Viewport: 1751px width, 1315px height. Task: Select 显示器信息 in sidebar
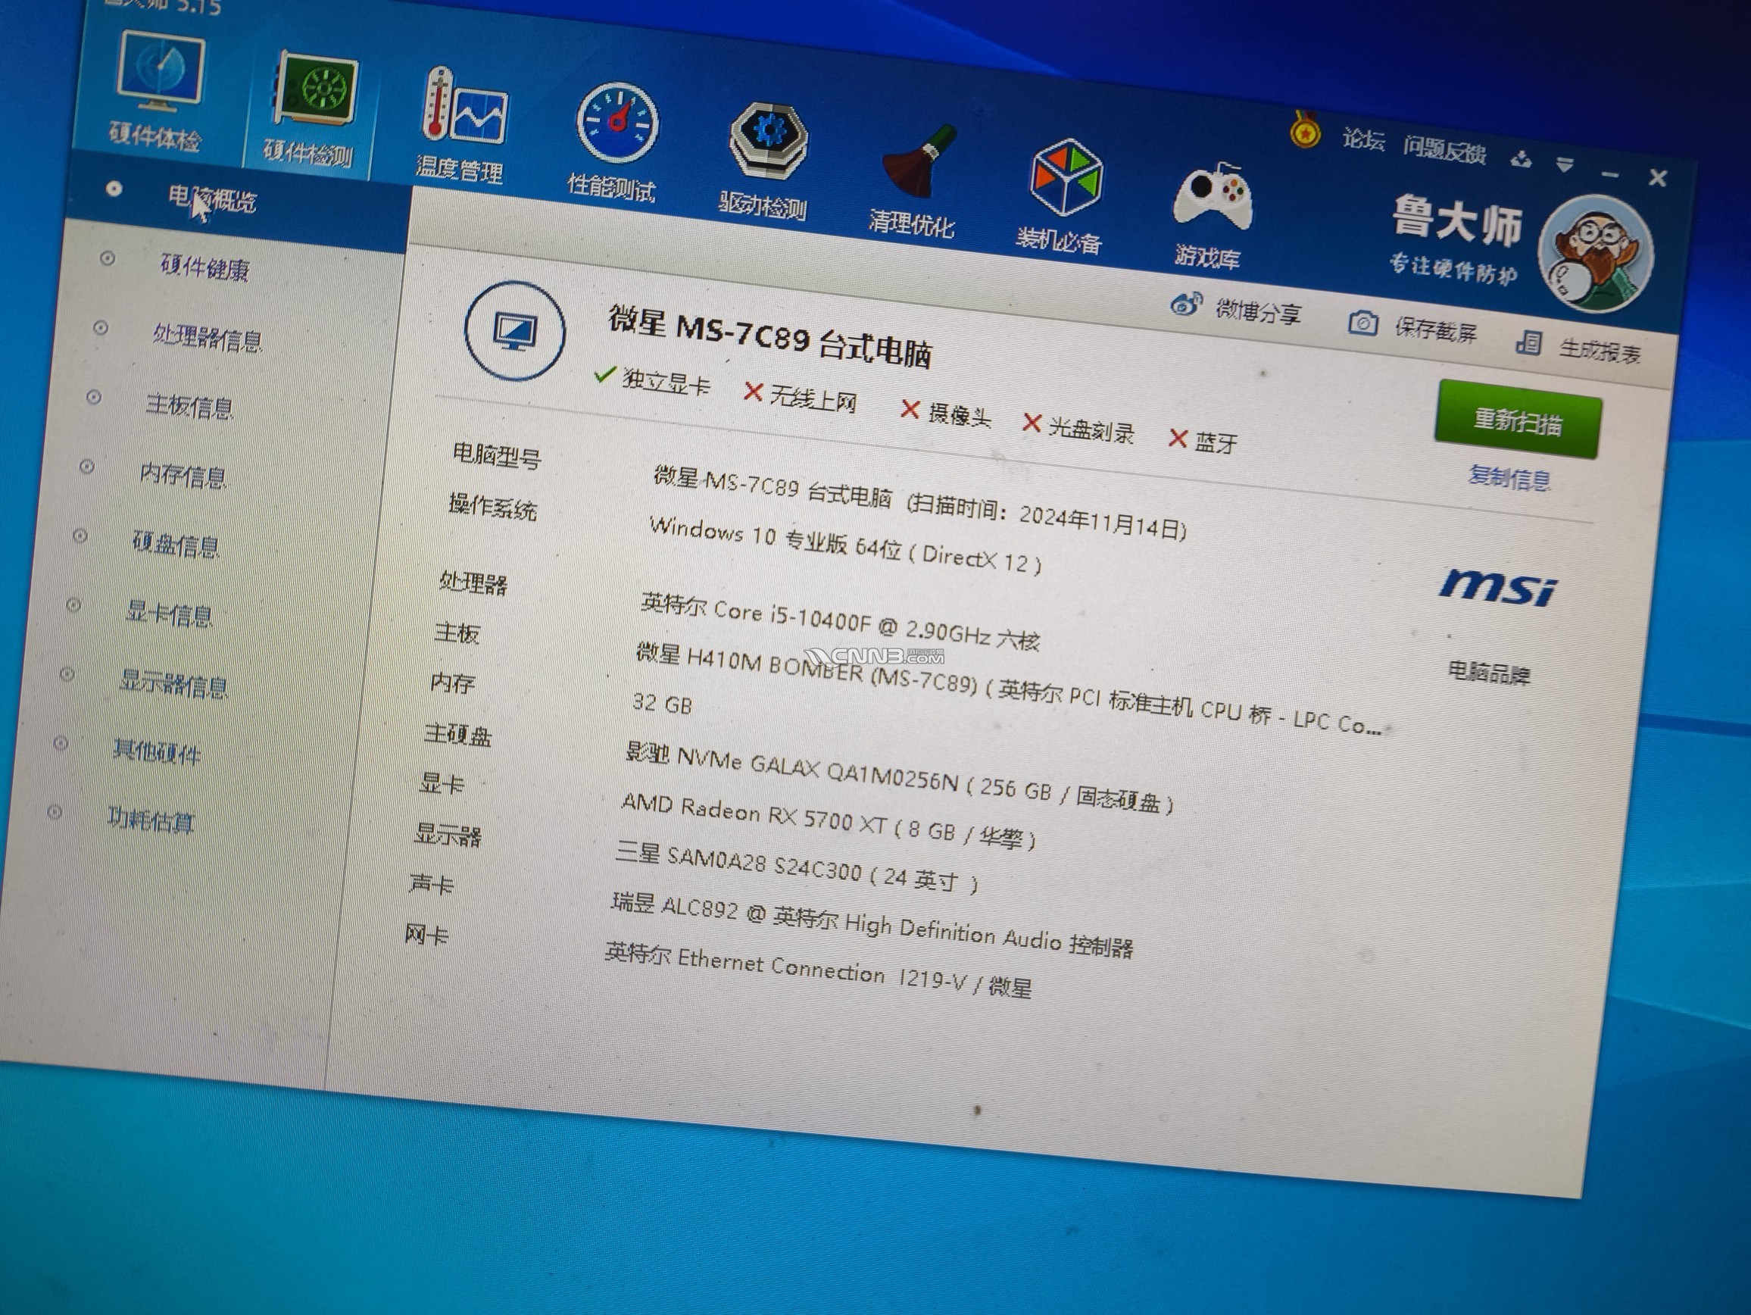(x=173, y=683)
